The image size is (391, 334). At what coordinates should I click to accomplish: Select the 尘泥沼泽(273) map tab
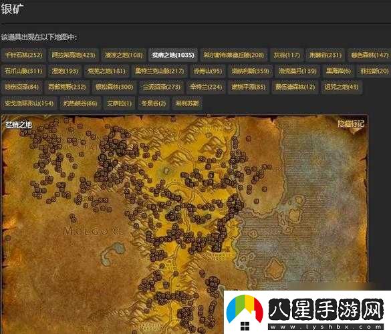pyautogui.click(x=162, y=87)
